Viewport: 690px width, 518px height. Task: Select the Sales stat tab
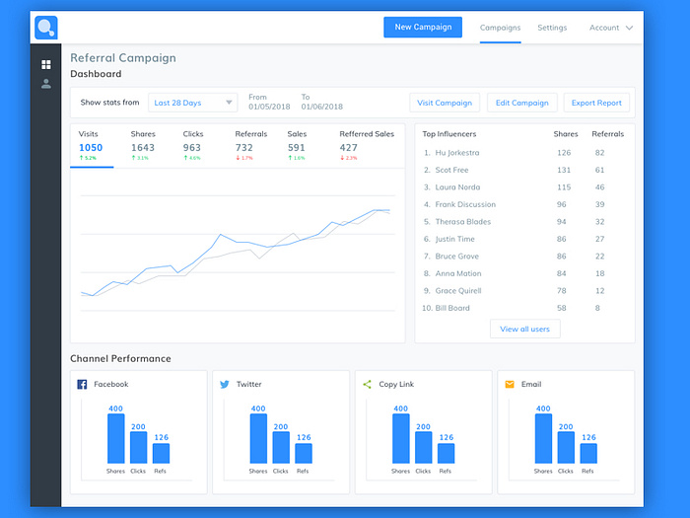[x=297, y=146]
